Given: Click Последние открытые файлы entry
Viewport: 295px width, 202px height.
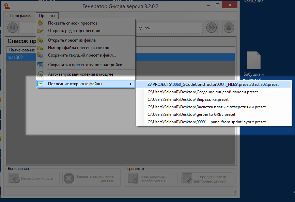Looking at the screenshot, I should [x=86, y=84].
